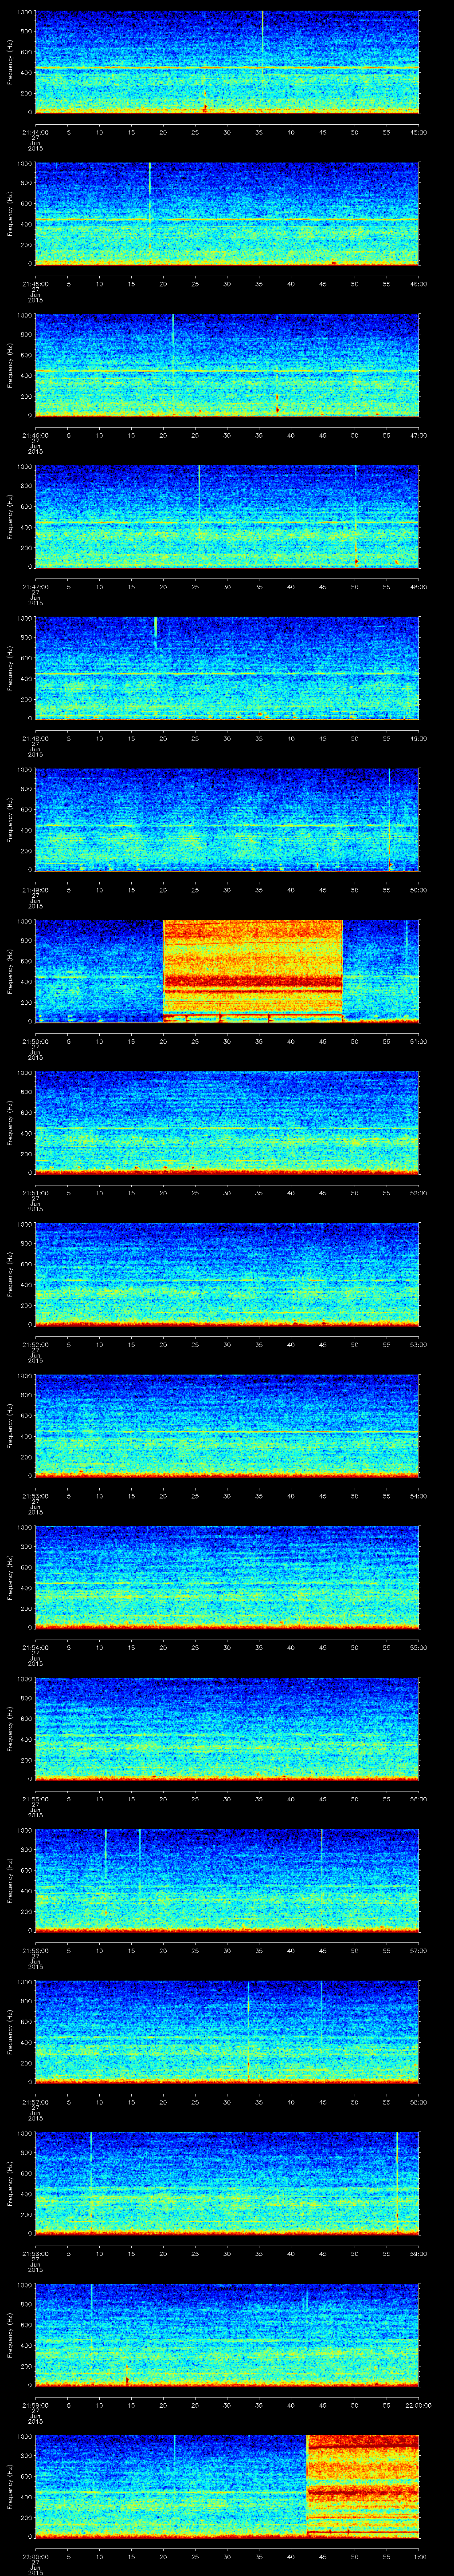Viewport: 454px width, 2576px height.
Task: Click the "21:58:00" start time label
Action: [35, 2254]
